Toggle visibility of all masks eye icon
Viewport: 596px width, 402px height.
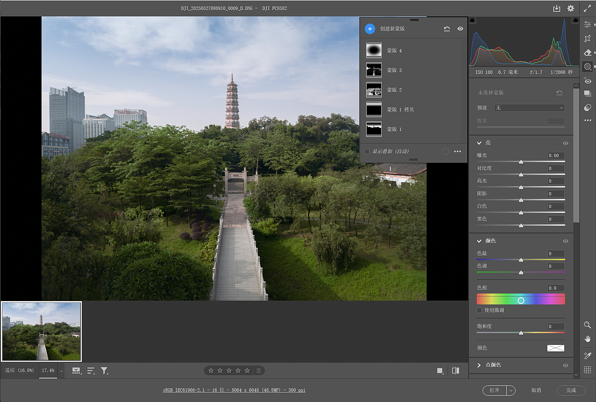pyautogui.click(x=460, y=29)
